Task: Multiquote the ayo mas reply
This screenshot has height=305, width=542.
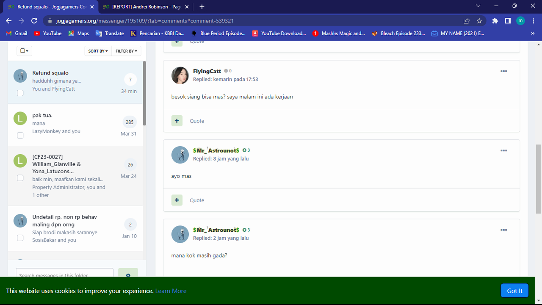Action: (x=177, y=200)
